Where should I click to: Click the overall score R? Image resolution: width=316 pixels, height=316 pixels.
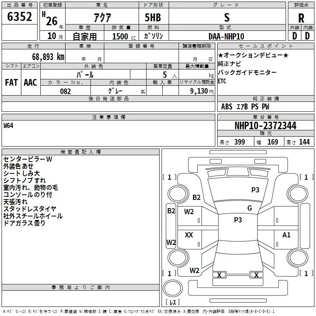301,18
